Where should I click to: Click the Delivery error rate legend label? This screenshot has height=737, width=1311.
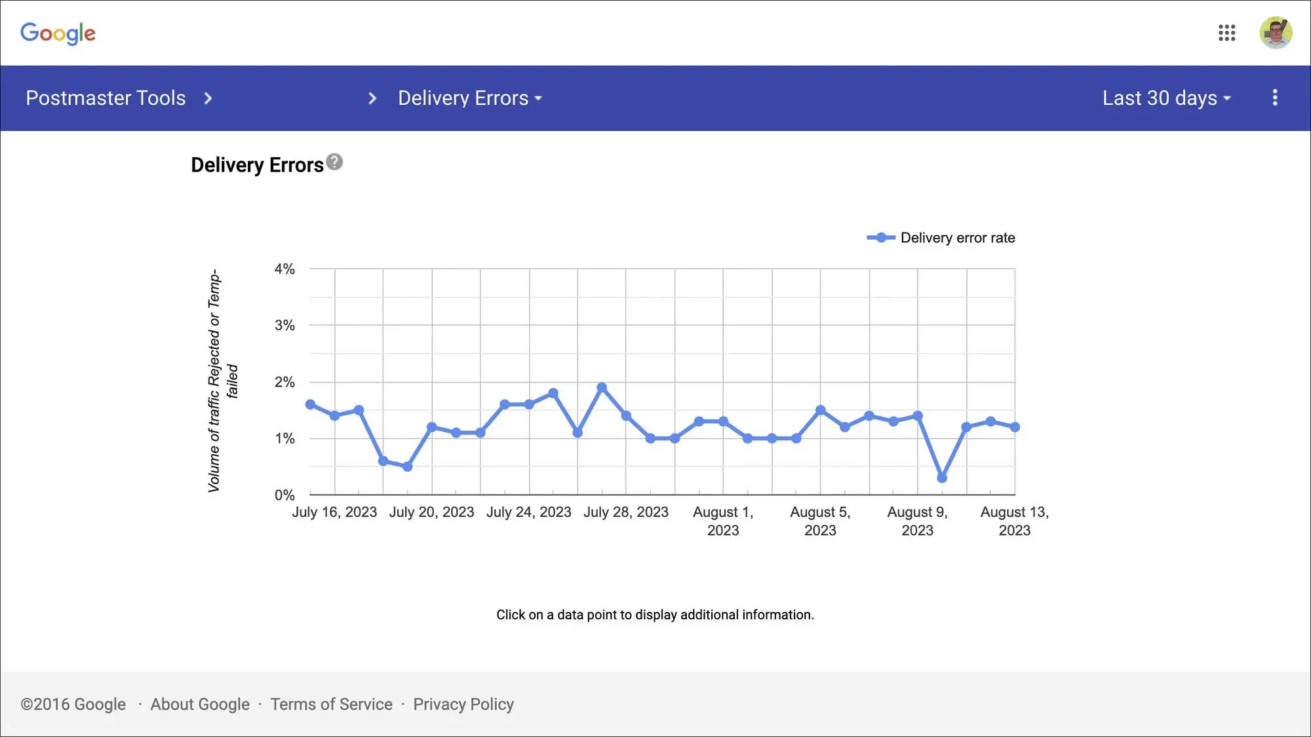957,238
